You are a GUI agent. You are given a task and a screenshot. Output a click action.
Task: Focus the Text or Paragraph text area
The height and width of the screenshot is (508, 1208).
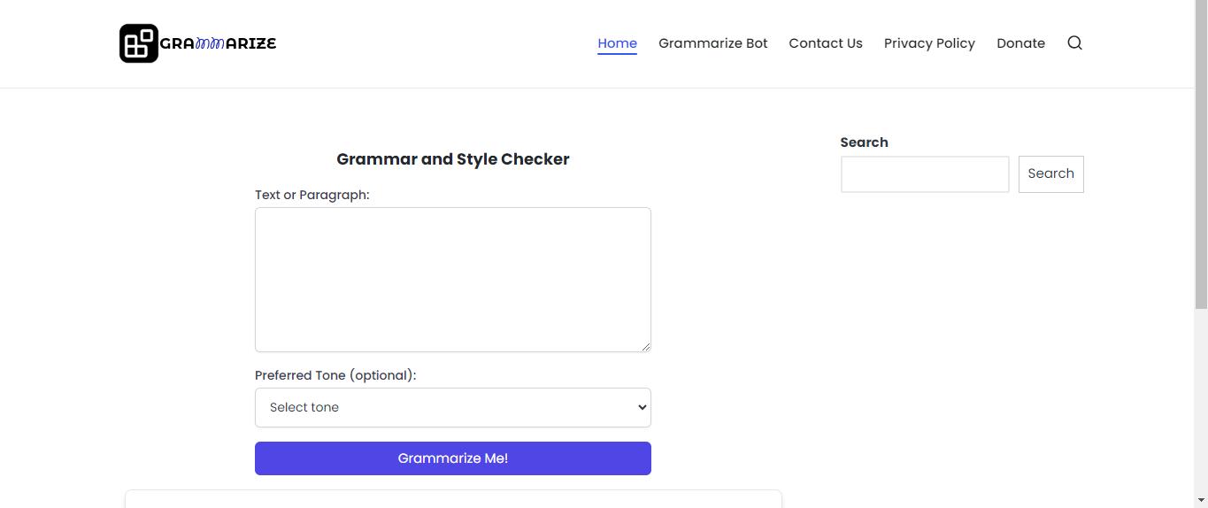coord(453,280)
